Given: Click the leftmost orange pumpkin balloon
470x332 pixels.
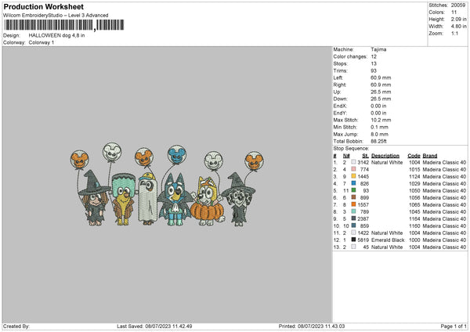Looking at the screenshot, I should click(x=79, y=160).
